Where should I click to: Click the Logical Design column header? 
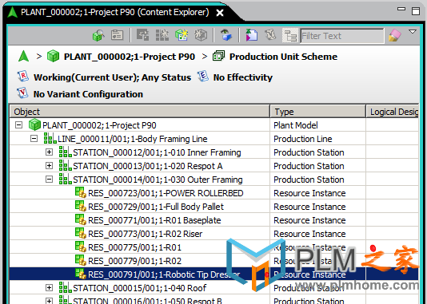click(393, 112)
